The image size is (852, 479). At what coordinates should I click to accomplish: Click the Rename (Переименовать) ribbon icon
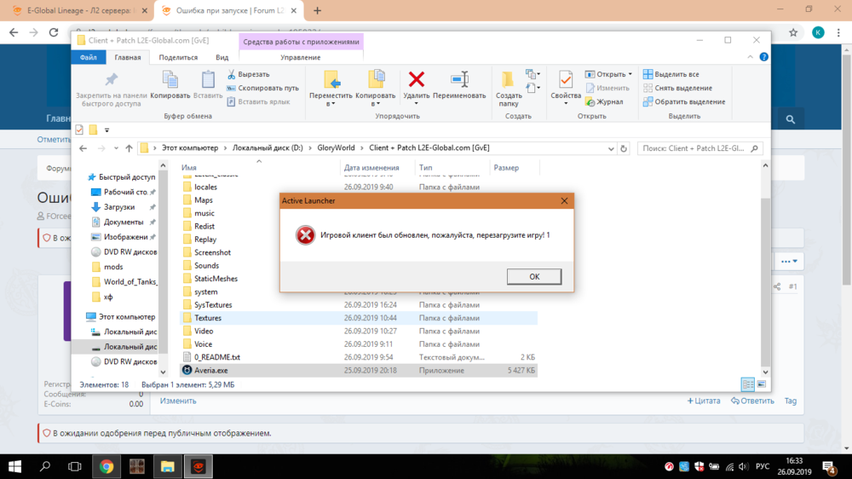tap(459, 80)
